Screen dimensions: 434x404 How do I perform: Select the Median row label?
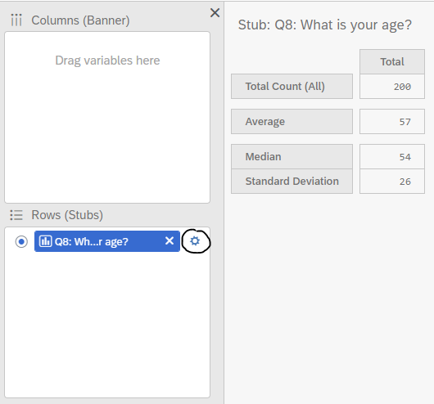coord(292,156)
